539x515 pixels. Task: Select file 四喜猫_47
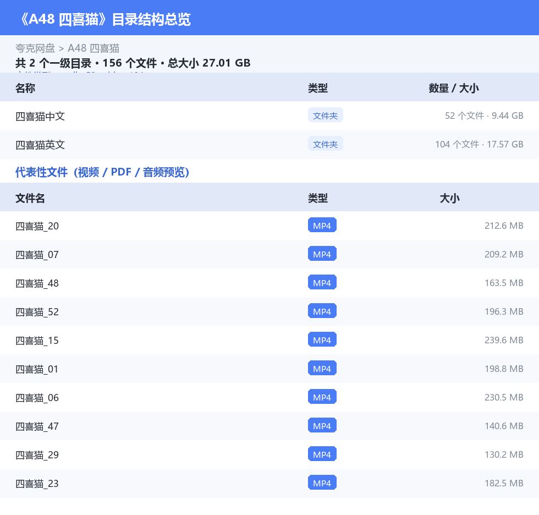coord(37,426)
